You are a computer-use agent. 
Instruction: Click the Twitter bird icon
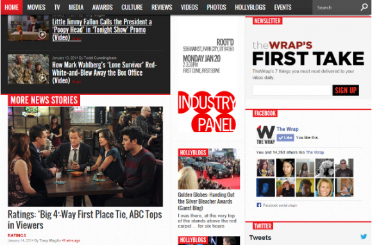[364, 237]
